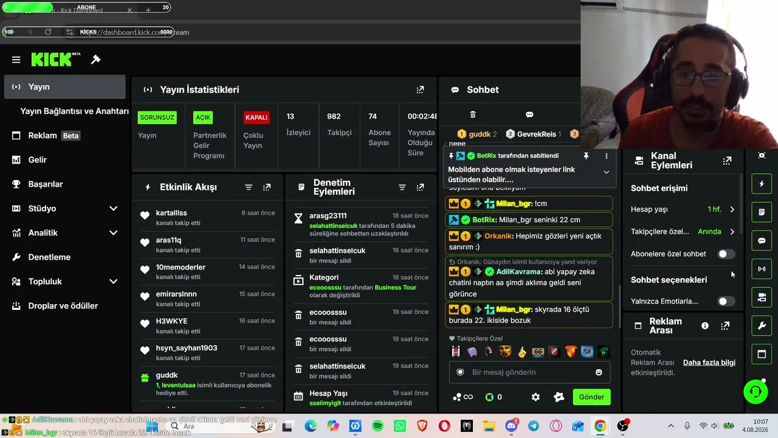
Task: Click the Business Tour category link
Action: 396,287
